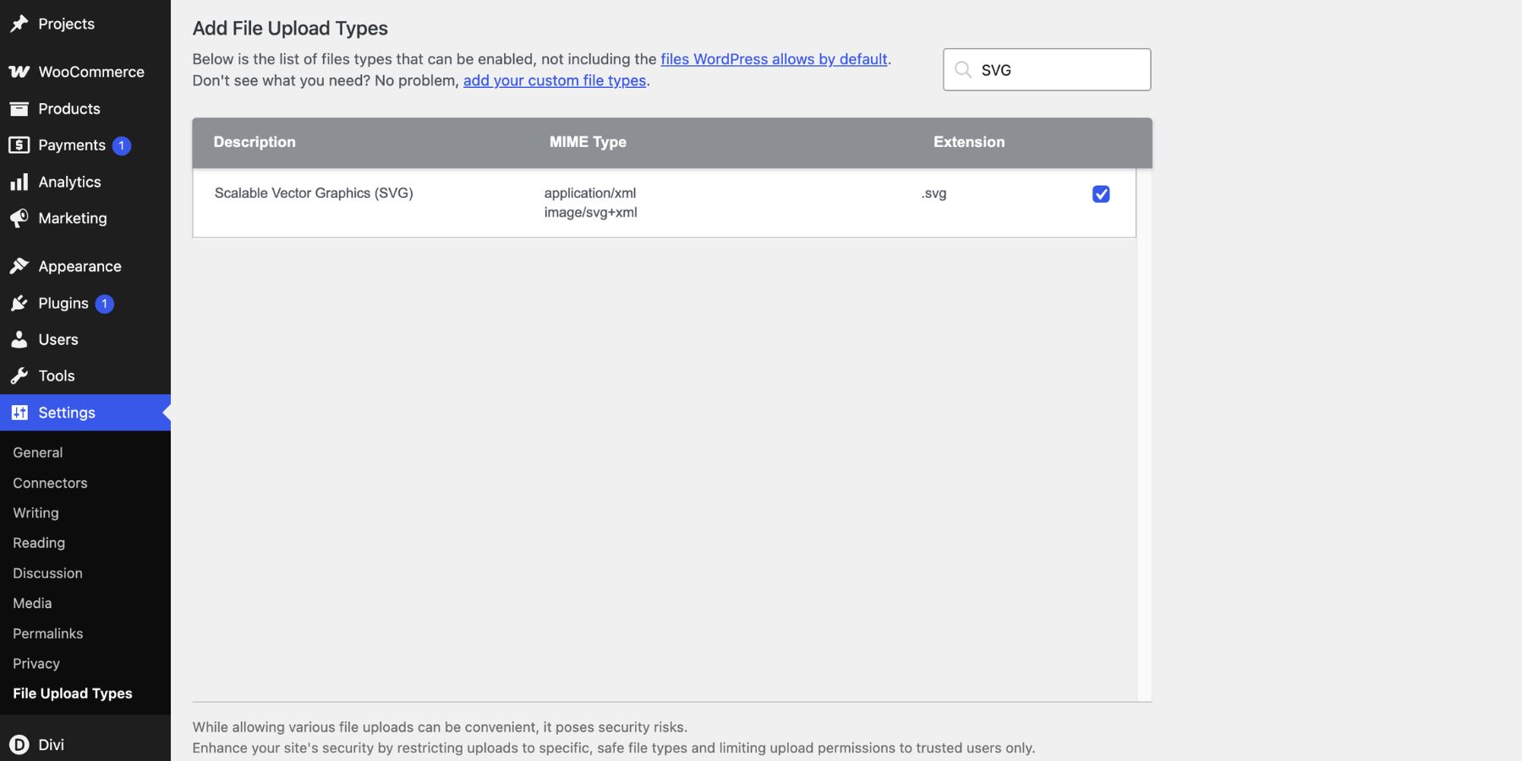Follow 'files WordPress allows by default' link
This screenshot has width=1522, height=761.
[x=774, y=59]
